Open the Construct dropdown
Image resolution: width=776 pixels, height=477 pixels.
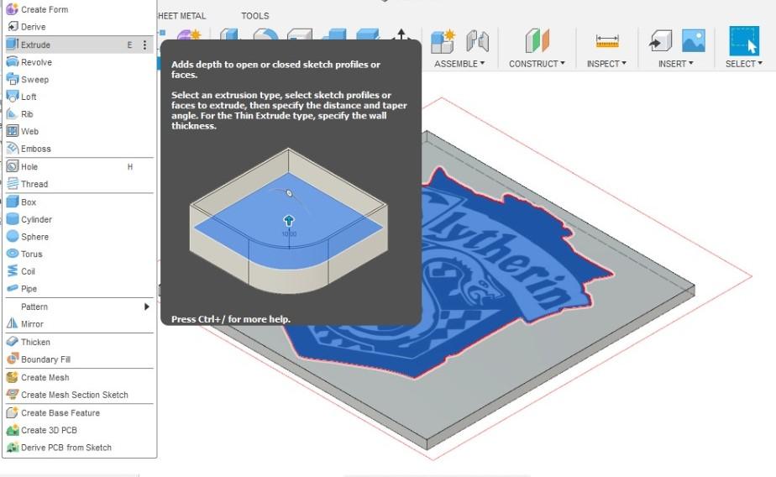537,64
